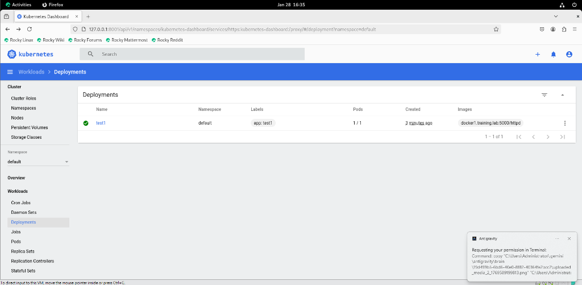Select Cluster Roles in the sidebar
Image resolution: width=582 pixels, height=285 pixels.
coord(23,98)
